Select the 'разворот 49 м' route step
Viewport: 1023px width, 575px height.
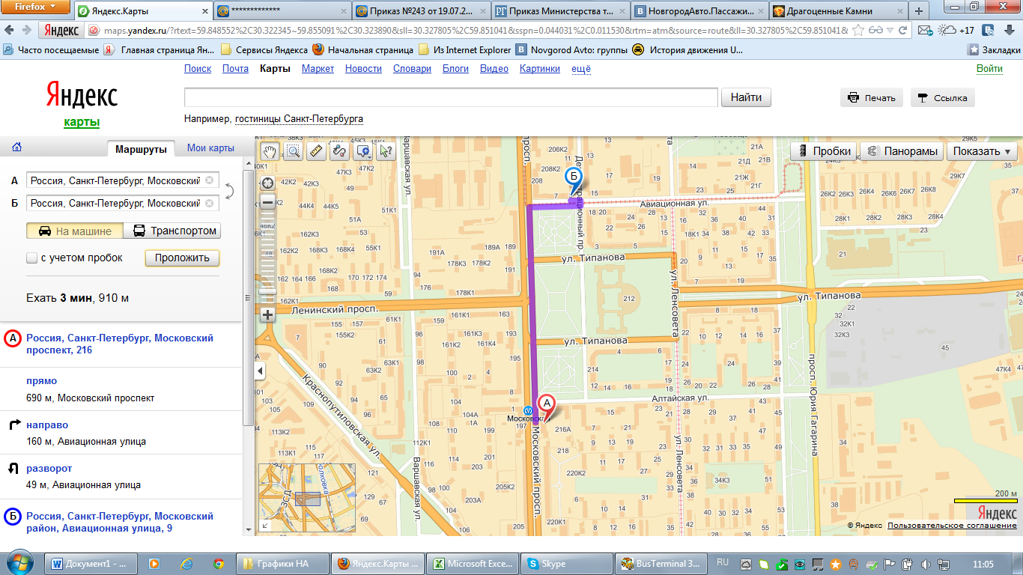[121, 476]
